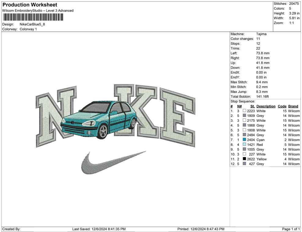
Task: Click the Total Bobbin value 141.16ft
Action: coord(264,97)
